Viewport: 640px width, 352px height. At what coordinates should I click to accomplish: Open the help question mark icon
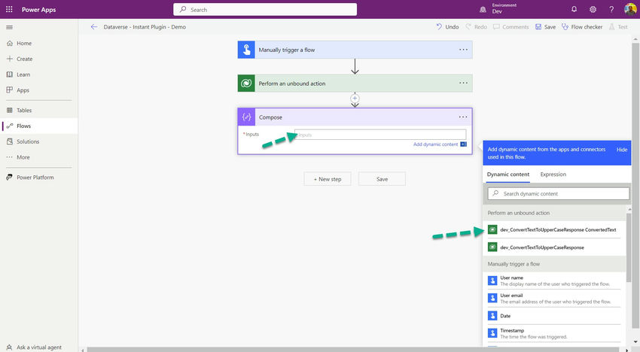(611, 9)
